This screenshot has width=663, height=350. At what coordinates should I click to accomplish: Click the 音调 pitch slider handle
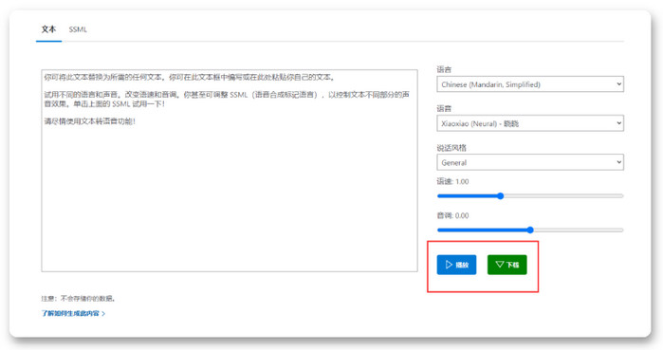[x=530, y=230]
